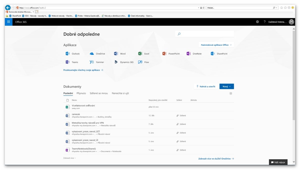Launch the Excel app
Image resolution: width=300 pixels, height=170 pixels.
(x=144, y=53)
